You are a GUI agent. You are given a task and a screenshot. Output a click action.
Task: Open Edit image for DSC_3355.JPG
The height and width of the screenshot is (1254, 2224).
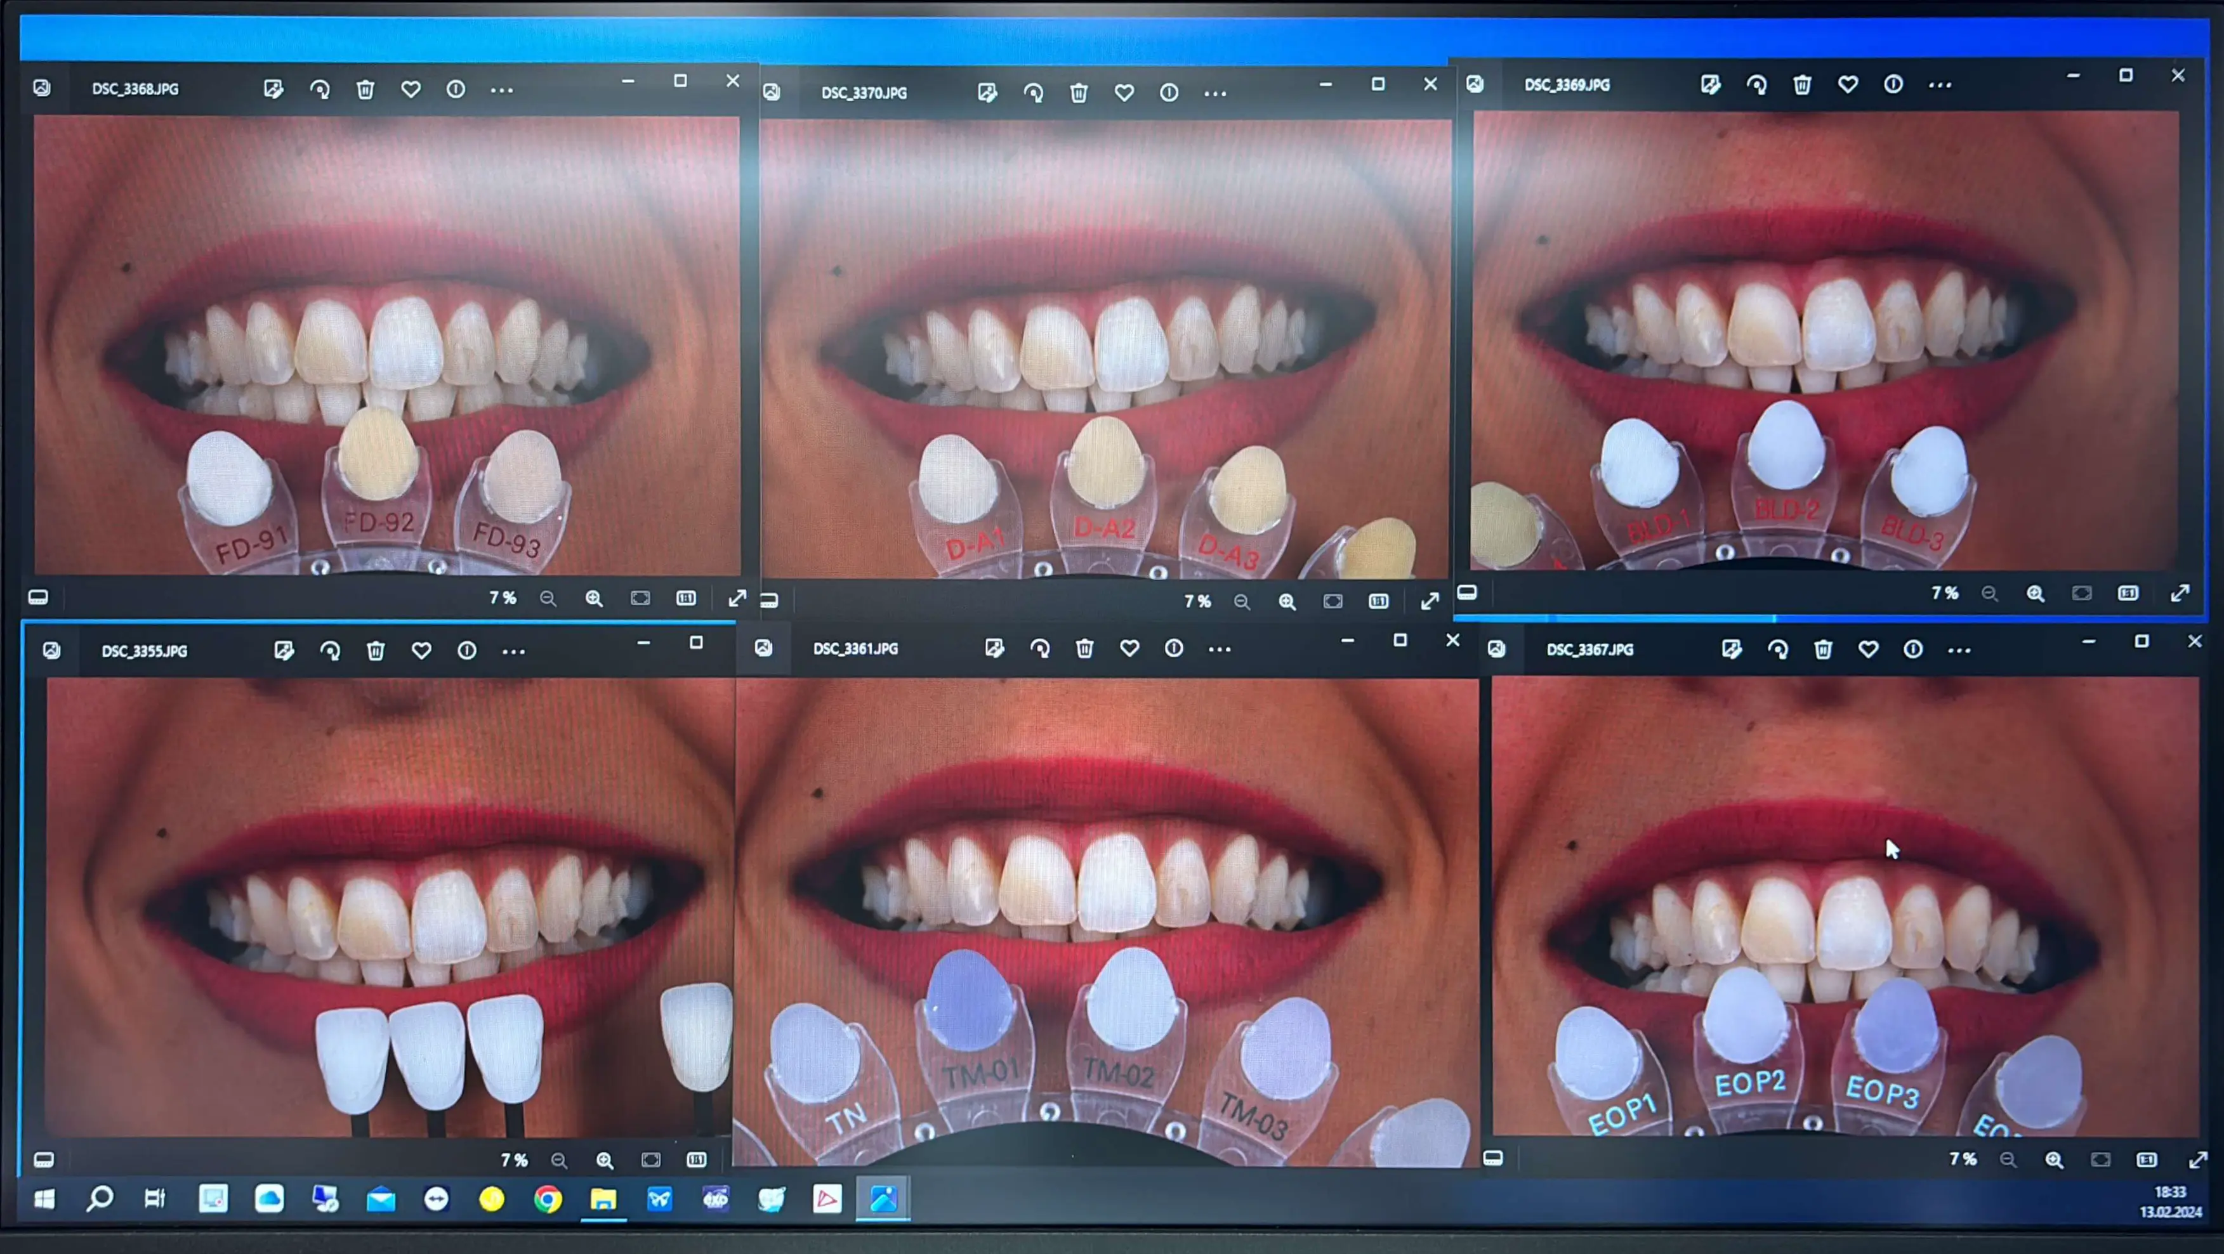click(284, 651)
